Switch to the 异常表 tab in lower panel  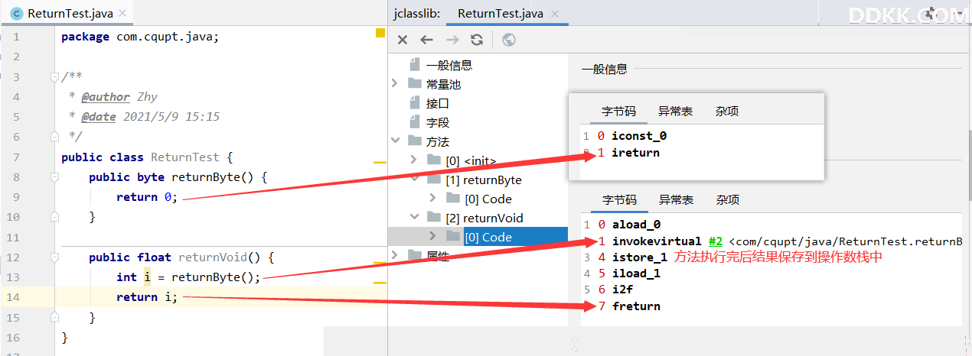[x=676, y=199]
